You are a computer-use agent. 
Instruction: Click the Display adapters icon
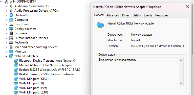tap(11, 29)
